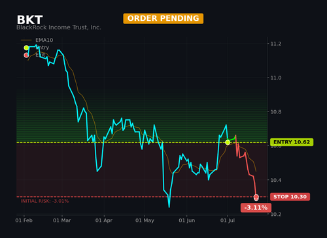Click the 10.2 price axis label
327x238 pixels.
pyautogui.click(x=276, y=215)
